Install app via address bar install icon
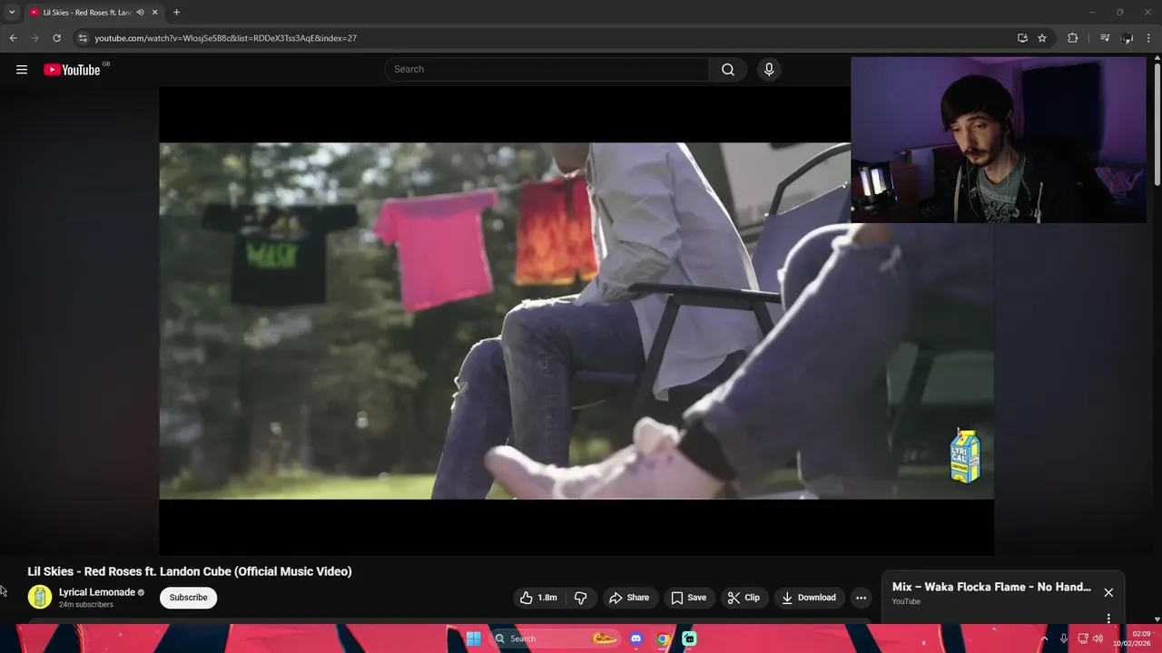1162x653 pixels. (1022, 38)
